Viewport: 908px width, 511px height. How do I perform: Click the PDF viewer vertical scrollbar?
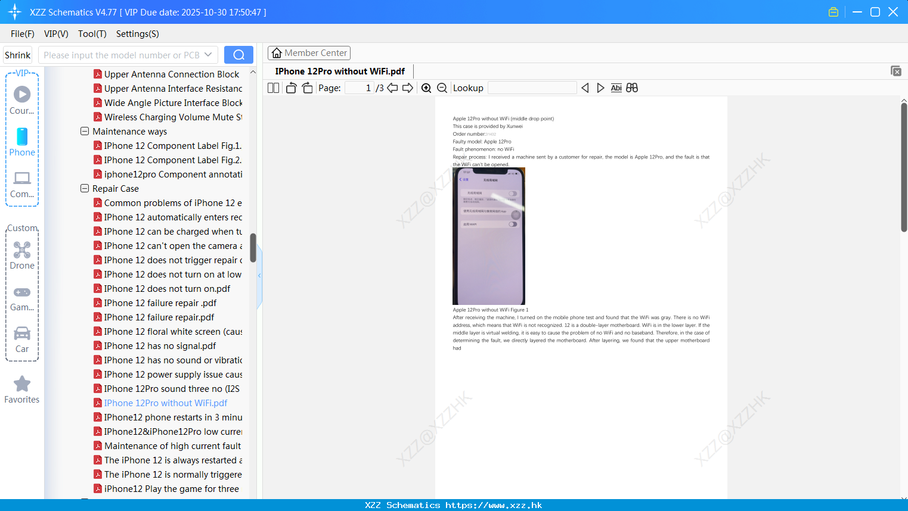904,167
